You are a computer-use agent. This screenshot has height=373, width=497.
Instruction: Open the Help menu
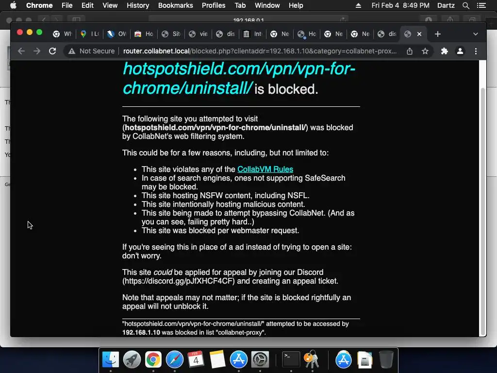[296, 5]
